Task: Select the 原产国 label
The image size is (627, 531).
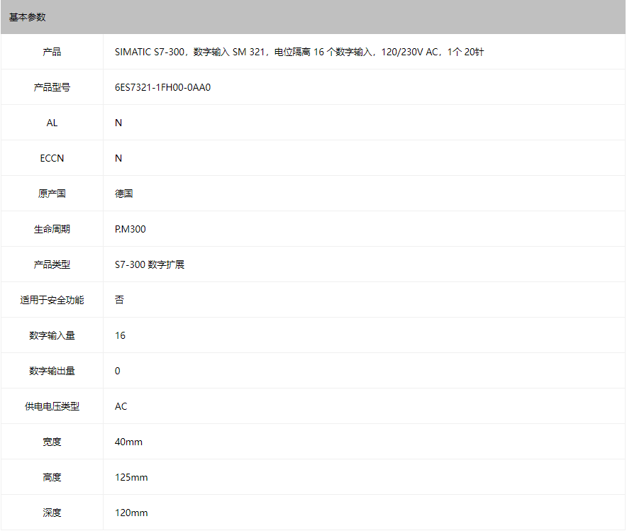Action: click(52, 194)
